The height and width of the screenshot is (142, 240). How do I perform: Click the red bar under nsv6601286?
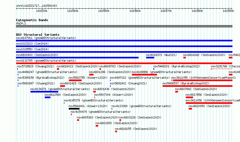tap(91, 75)
